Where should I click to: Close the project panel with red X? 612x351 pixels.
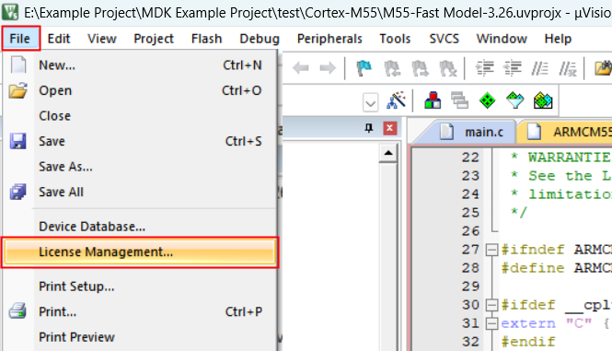[389, 128]
